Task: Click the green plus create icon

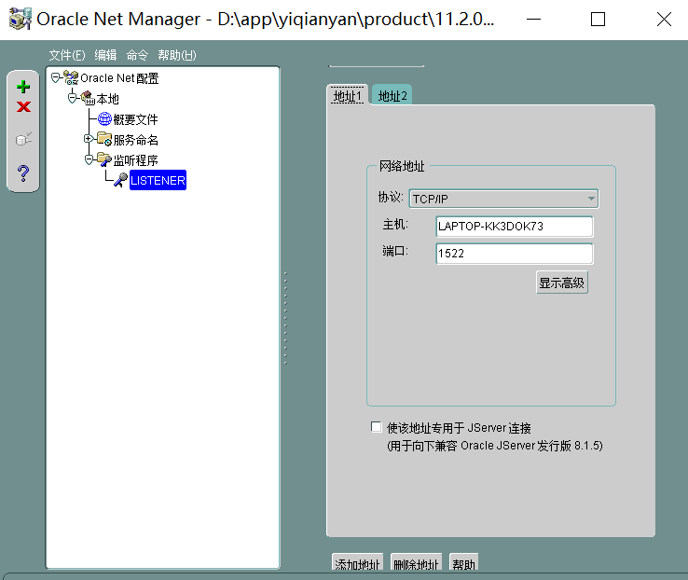Action: point(23,87)
